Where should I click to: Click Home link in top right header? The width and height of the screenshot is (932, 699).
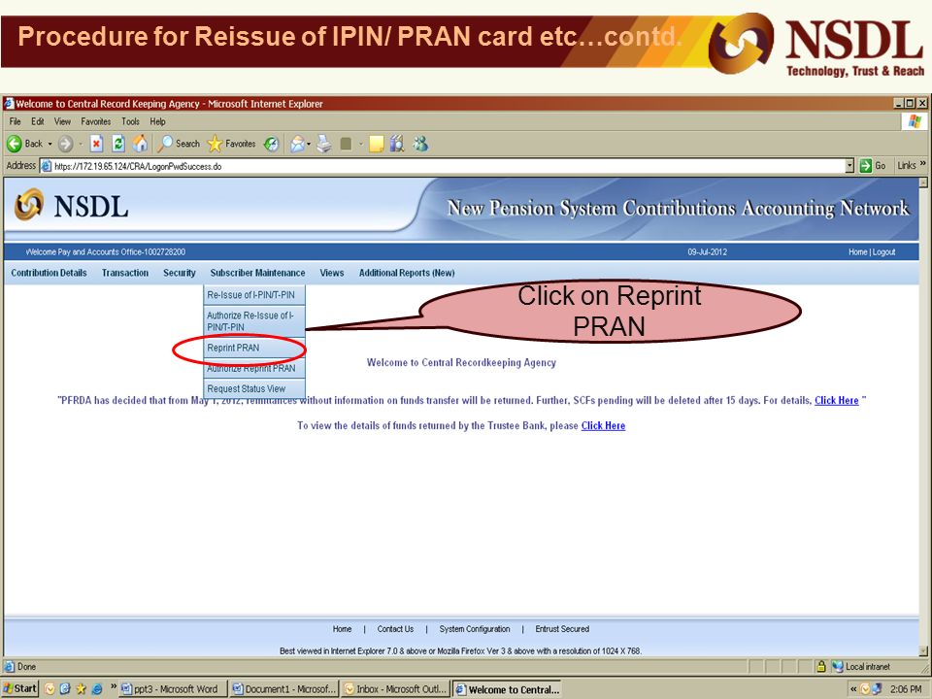[x=857, y=252]
